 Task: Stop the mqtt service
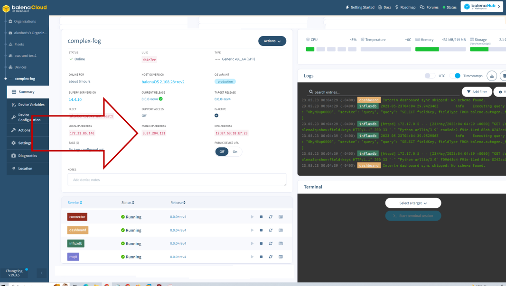(x=261, y=257)
